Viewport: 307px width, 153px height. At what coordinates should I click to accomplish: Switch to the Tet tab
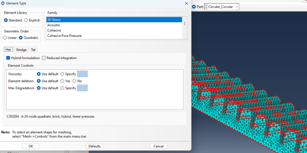tap(33, 50)
